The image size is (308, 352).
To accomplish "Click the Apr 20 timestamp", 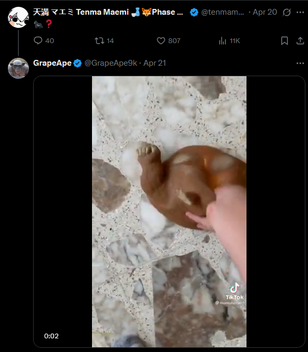I will [x=265, y=12].
